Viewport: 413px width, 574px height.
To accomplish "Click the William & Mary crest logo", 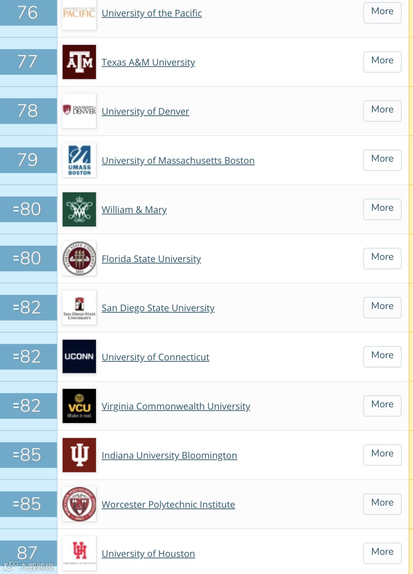I will [x=79, y=209].
